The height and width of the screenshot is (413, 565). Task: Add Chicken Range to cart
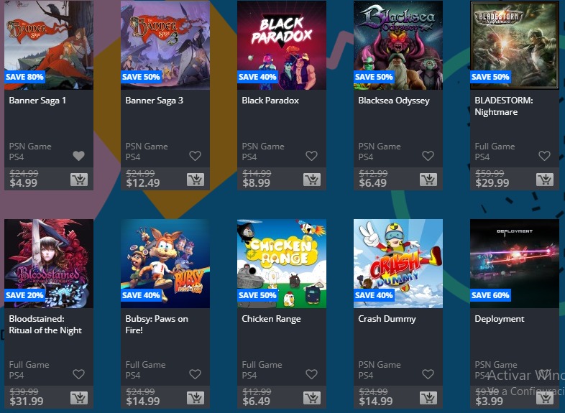[312, 397]
